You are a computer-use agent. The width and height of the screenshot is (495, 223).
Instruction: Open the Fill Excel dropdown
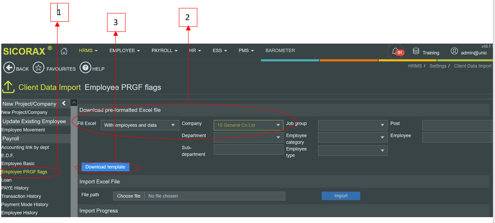click(140, 125)
